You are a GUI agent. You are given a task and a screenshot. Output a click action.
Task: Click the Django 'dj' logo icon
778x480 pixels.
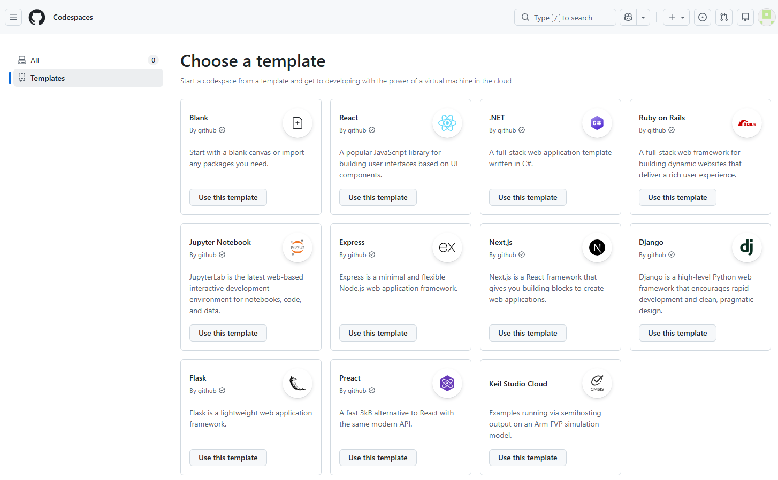click(x=747, y=247)
